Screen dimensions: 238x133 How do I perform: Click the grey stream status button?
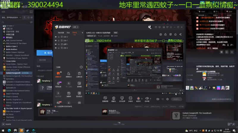176,99
